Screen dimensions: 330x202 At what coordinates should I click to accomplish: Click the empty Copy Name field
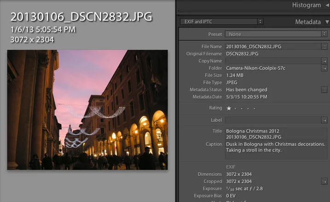tap(273, 61)
